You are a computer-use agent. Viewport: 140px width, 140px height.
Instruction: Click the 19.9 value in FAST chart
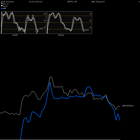point(41,29)
